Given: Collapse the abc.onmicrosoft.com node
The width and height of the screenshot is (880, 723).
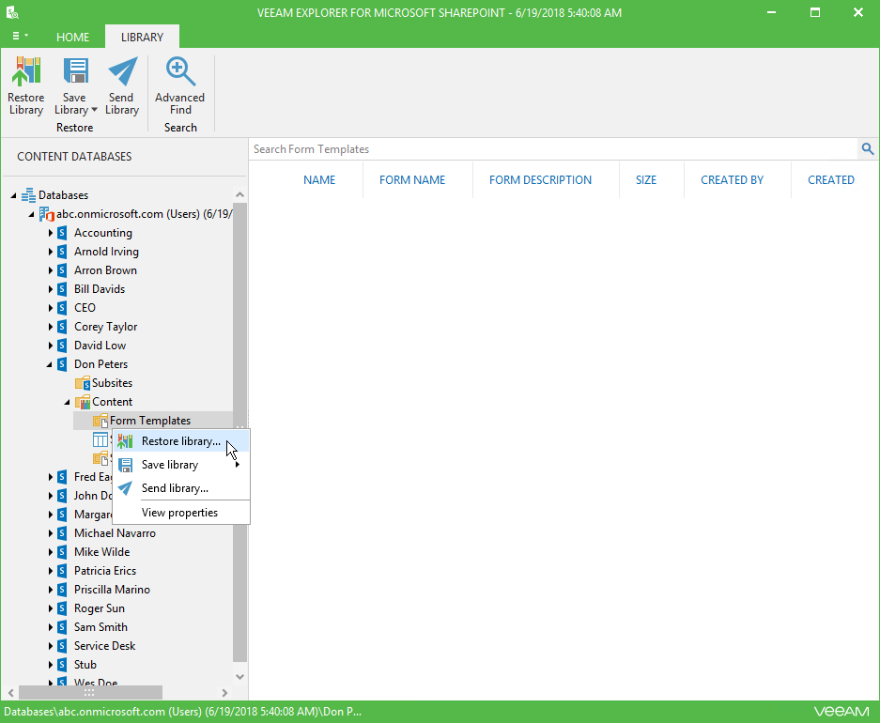Looking at the screenshot, I should click(x=31, y=214).
